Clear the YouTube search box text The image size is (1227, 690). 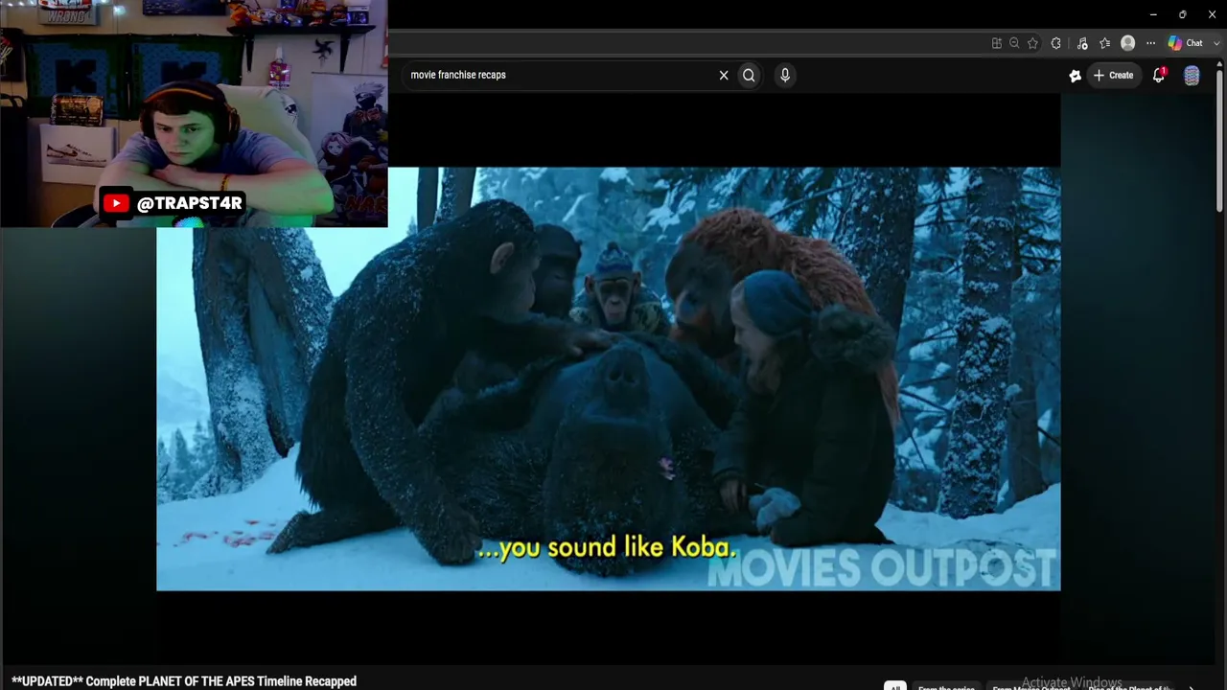point(724,75)
